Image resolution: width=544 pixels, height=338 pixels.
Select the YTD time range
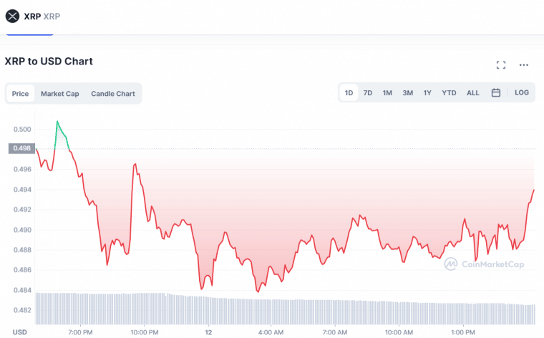(x=449, y=92)
